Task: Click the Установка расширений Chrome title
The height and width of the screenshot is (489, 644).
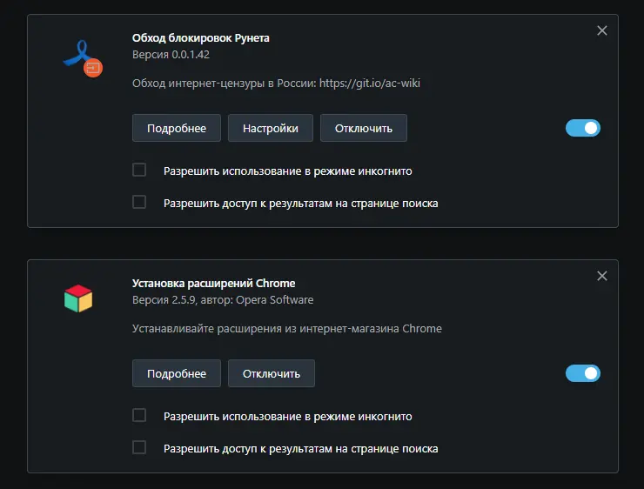Action: point(213,284)
